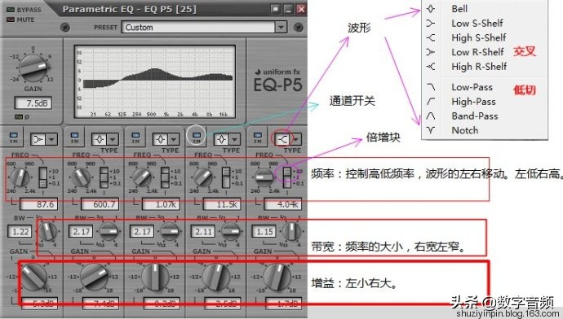Viewport: 563px width, 319px height.
Task: Toggle the MUTE switch
Action: click(11, 20)
